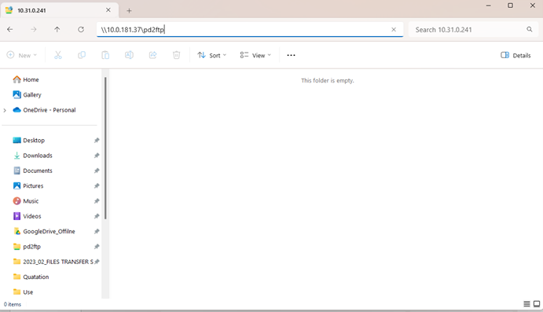The image size is (543, 312).
Task: Switch to details list view layout
Action: coord(526,304)
